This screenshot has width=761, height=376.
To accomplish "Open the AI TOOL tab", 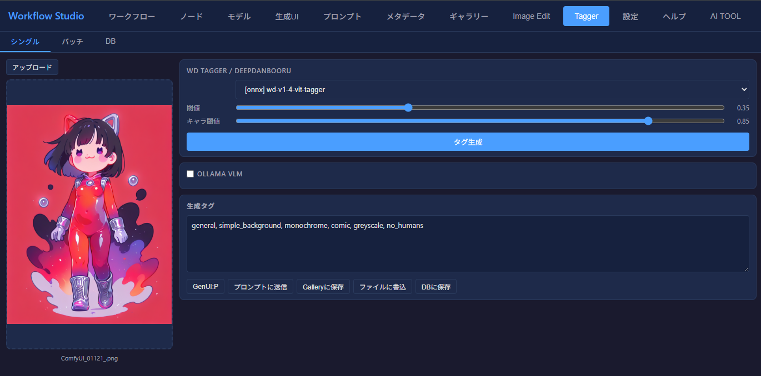I will point(725,16).
